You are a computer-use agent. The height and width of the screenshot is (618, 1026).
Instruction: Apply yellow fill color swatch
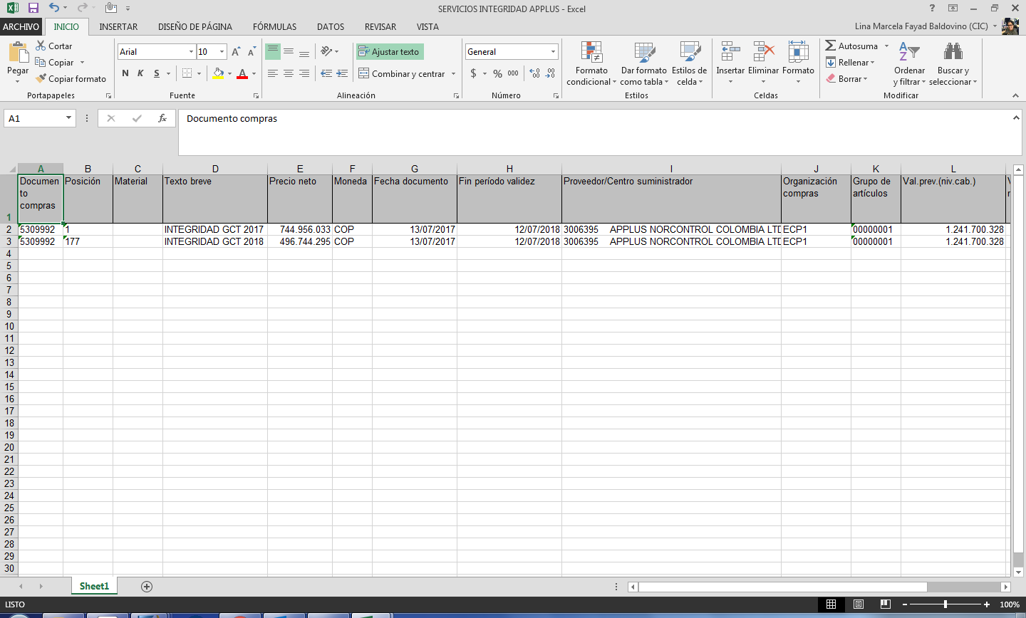pos(218,73)
